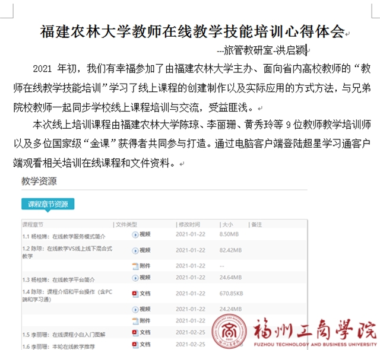This screenshot has height=350, width=380.
Task: Click the 670.85KB size value
Action: tap(231, 294)
